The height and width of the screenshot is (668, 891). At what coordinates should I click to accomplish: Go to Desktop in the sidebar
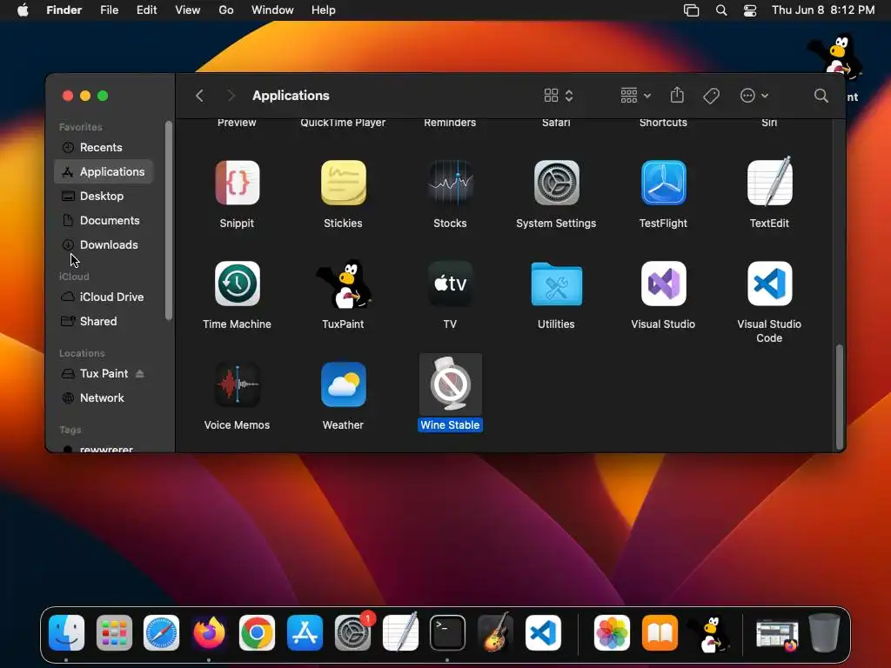click(x=104, y=196)
